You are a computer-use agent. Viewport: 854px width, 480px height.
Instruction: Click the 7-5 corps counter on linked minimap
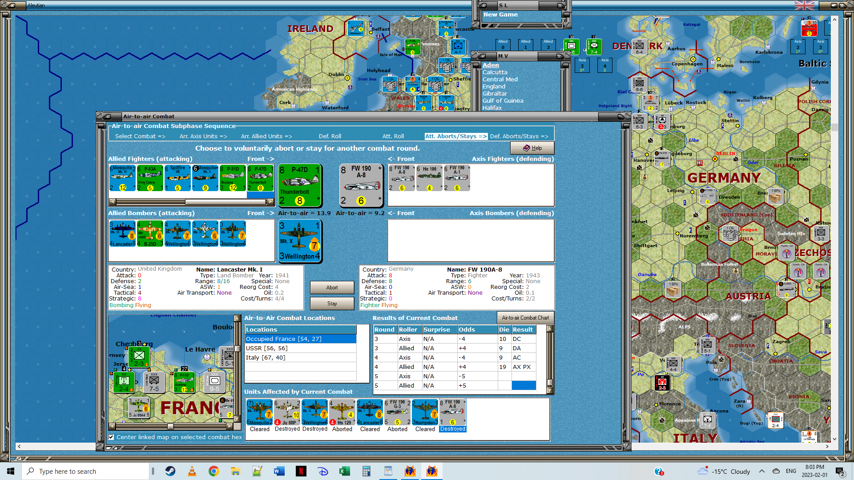(154, 383)
